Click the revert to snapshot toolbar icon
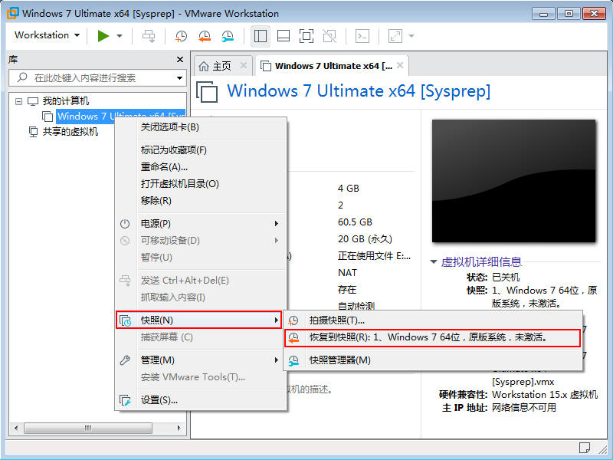 [205, 36]
